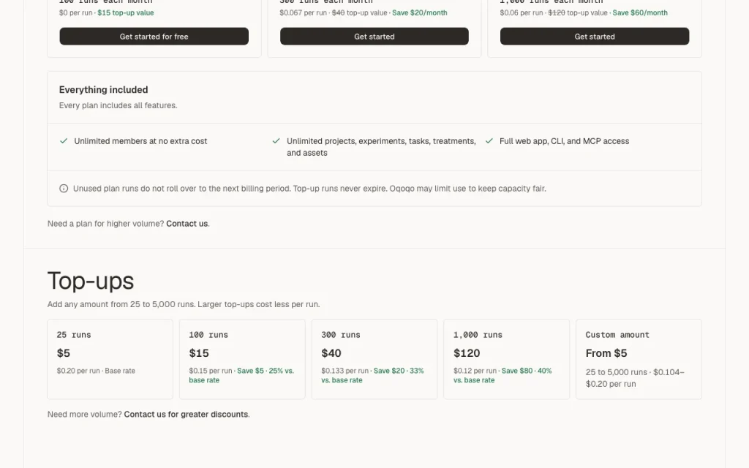
Task: Click 'Save $60/month' green text
Action: tap(640, 13)
